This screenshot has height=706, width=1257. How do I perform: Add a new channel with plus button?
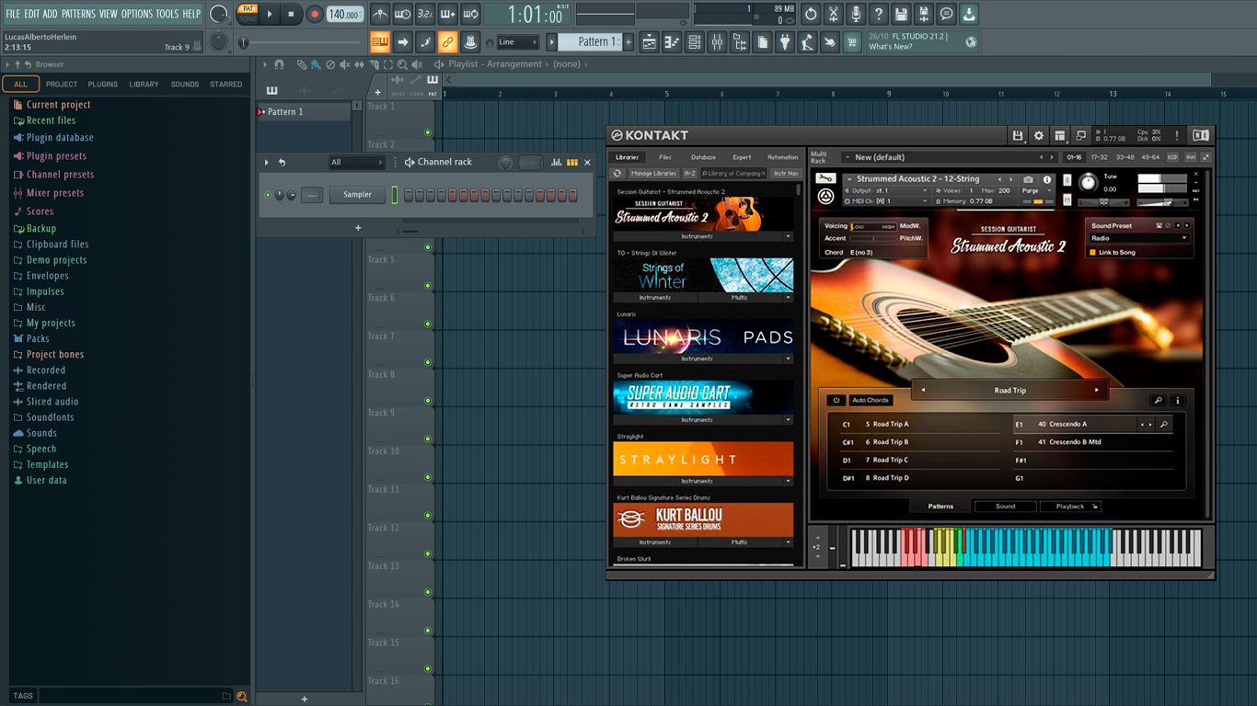[x=358, y=228]
